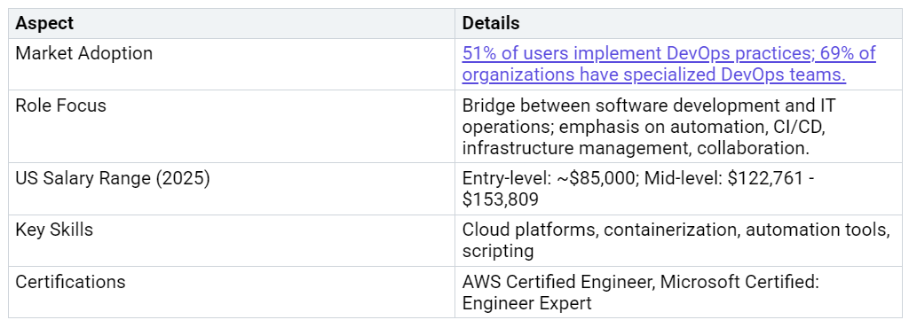Click the Certifications cell
The height and width of the screenshot is (320, 909).
pyautogui.click(x=232, y=292)
